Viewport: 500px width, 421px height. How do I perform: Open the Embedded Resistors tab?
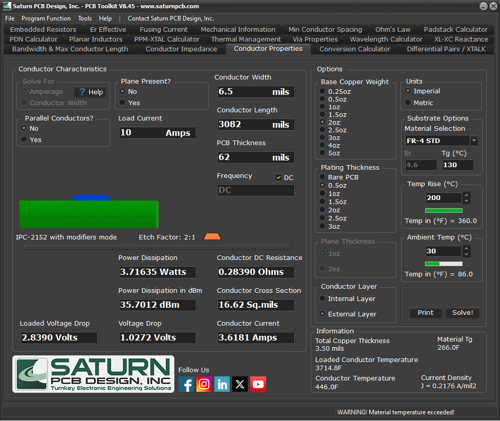[43, 30]
